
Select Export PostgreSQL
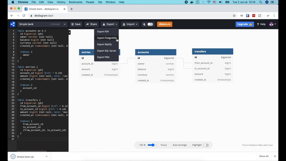tap(106, 38)
